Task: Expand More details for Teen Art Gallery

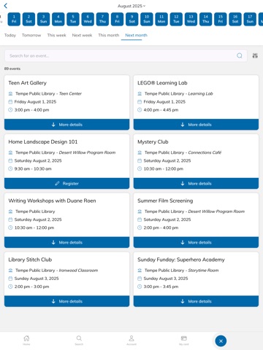Action: coord(66,125)
